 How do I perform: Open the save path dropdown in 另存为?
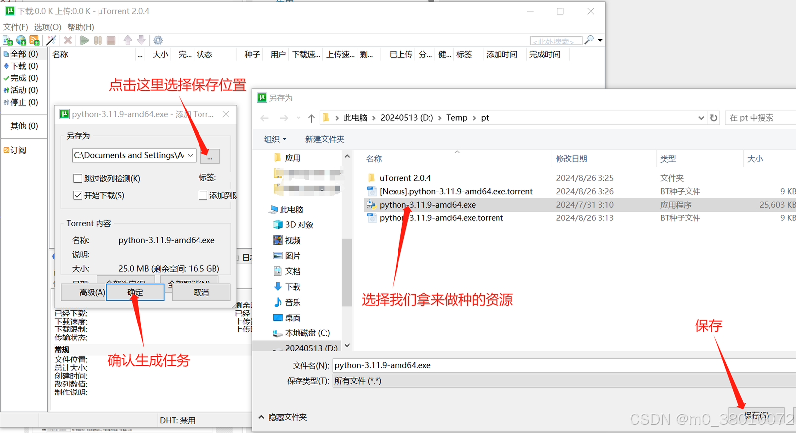191,155
